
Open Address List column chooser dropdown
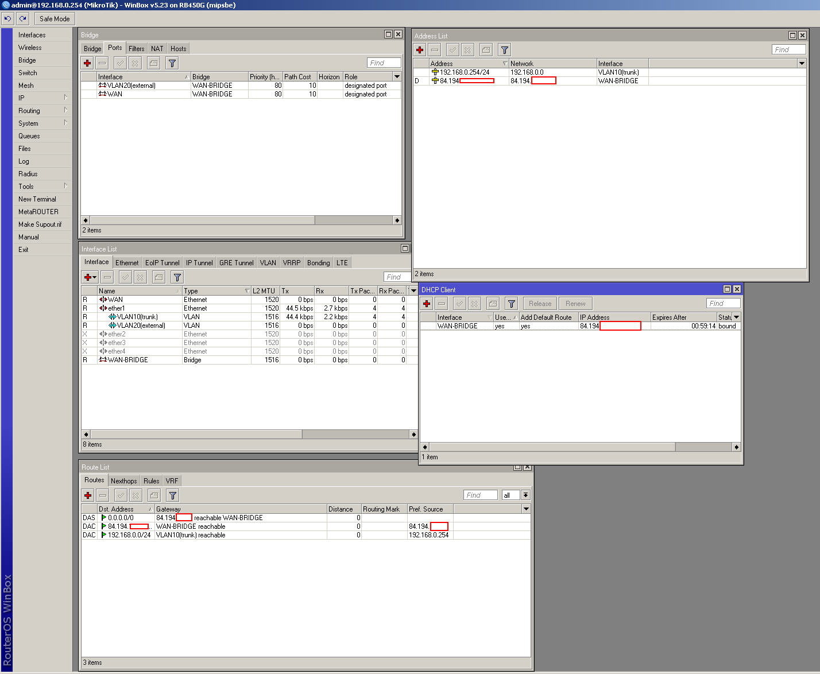tap(802, 63)
